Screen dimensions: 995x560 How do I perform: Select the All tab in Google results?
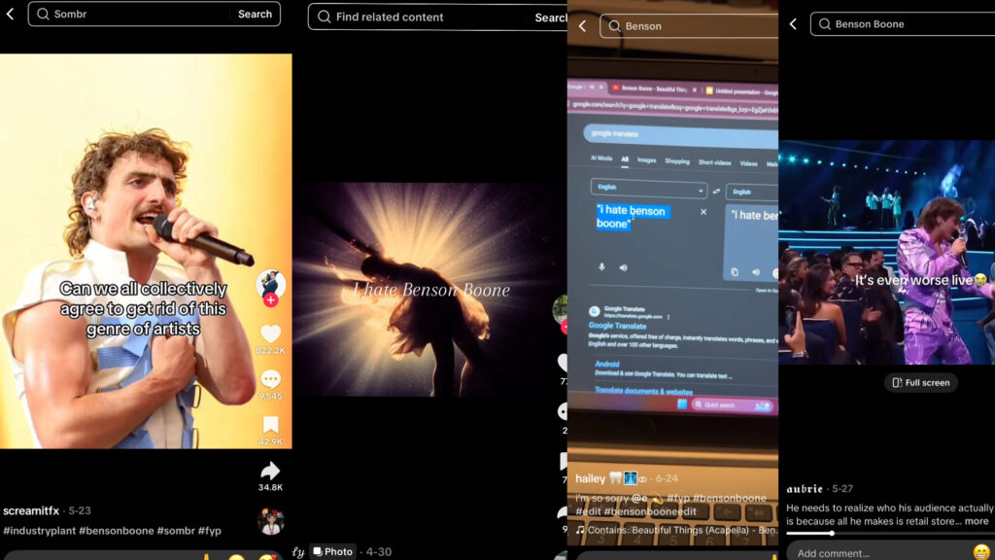pos(625,160)
